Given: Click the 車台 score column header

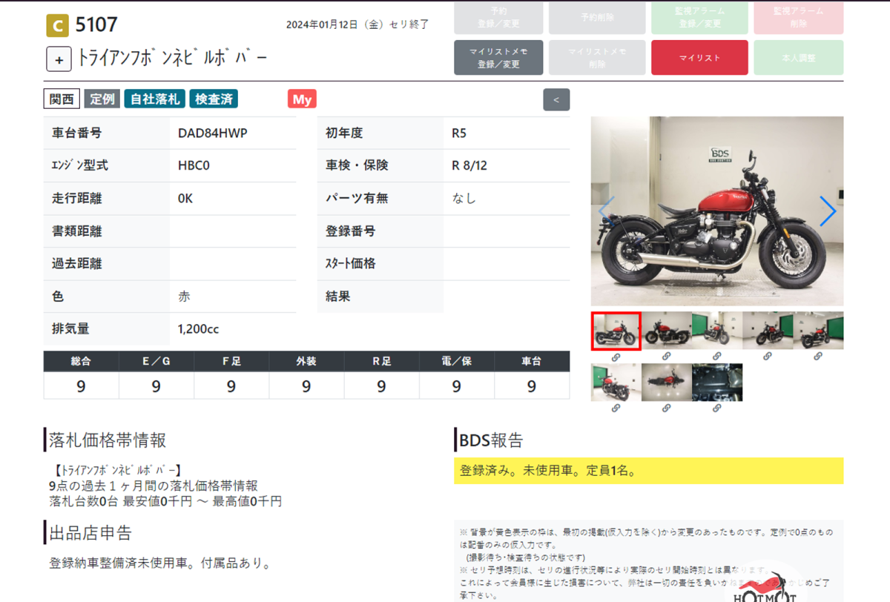Looking at the screenshot, I should coord(532,361).
